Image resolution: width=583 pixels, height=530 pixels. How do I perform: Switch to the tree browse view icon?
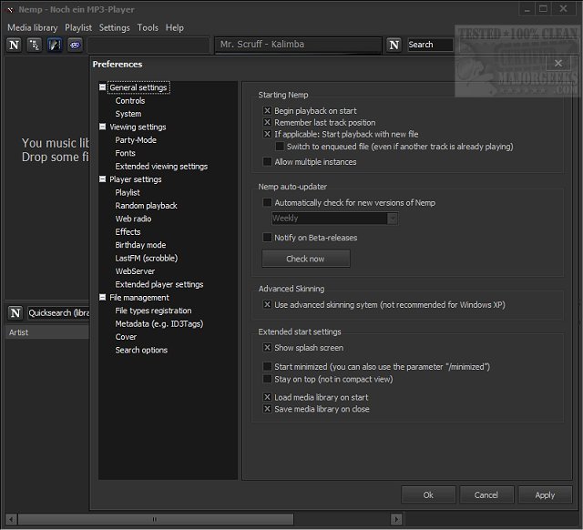(35, 45)
